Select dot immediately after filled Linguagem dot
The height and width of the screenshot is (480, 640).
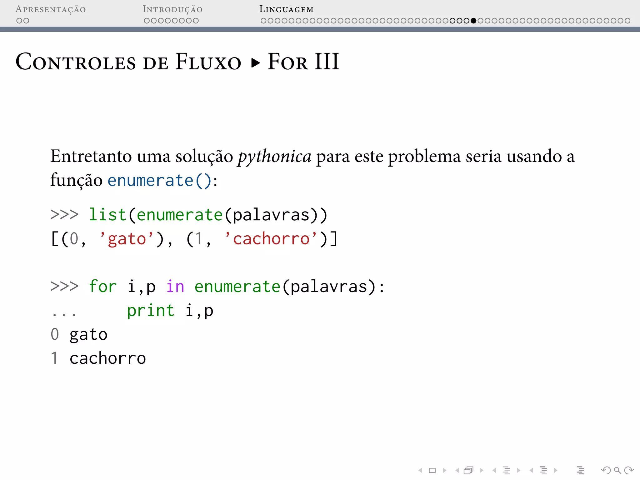tap(480, 21)
